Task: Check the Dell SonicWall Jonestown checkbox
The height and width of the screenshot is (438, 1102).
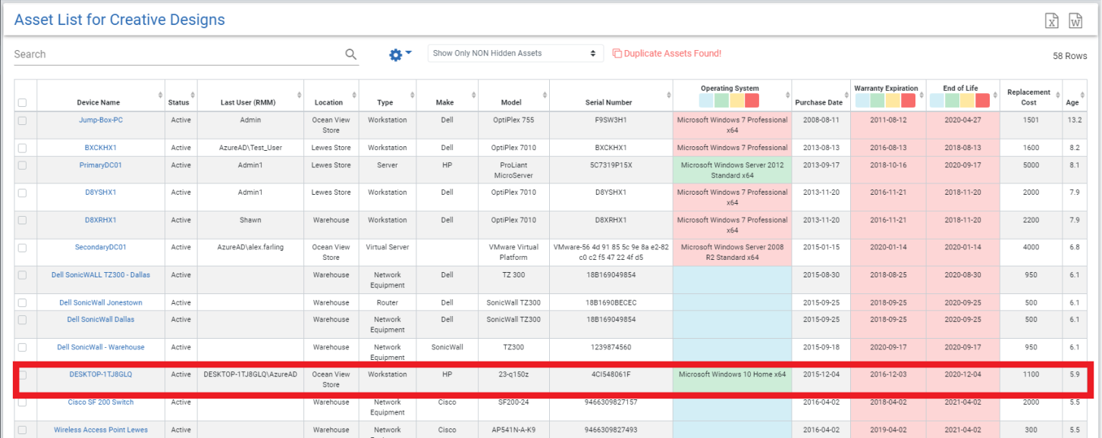Action: [22, 303]
